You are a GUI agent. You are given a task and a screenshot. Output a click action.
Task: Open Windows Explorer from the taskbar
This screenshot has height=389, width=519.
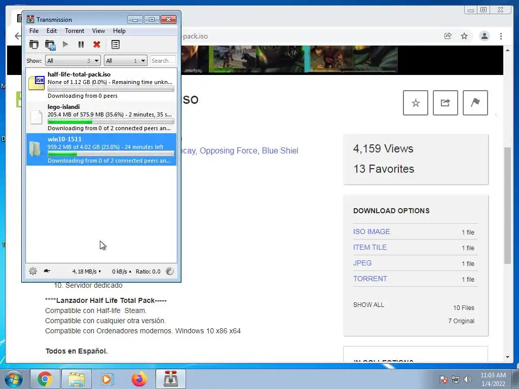click(77, 379)
